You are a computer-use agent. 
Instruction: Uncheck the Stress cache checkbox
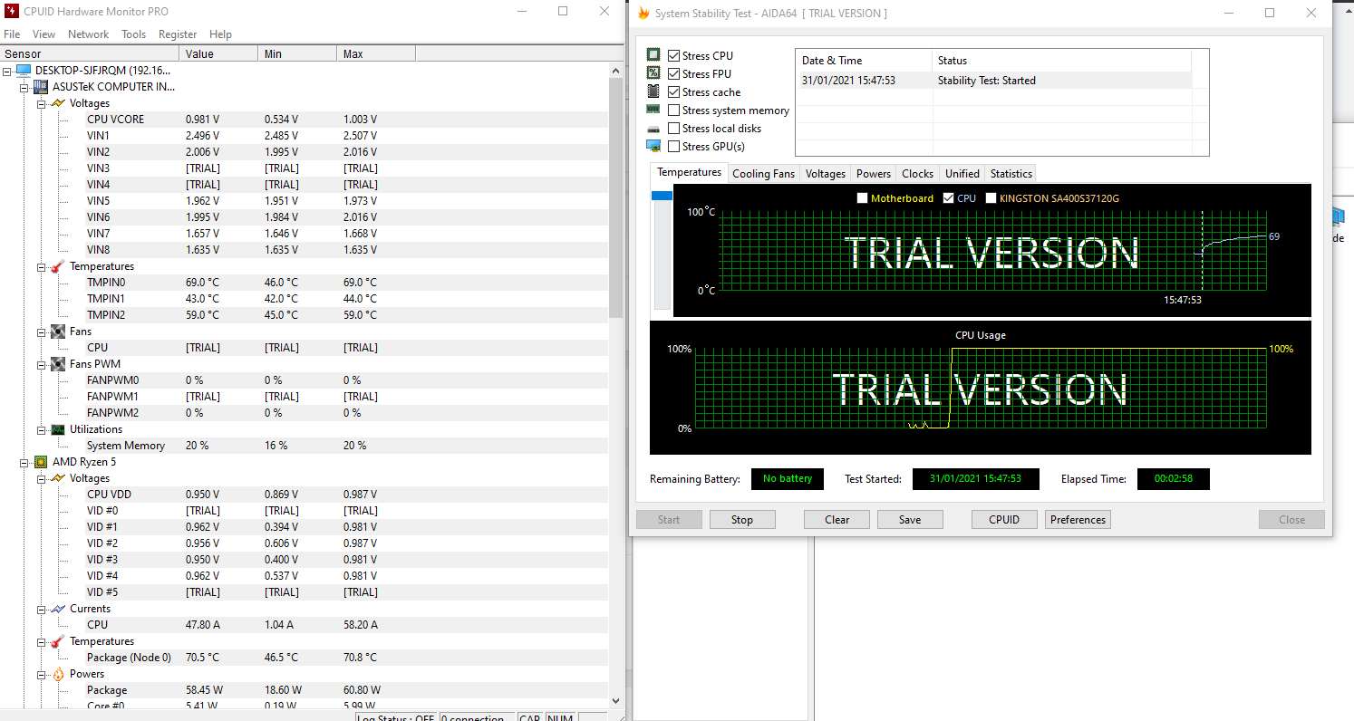[673, 92]
